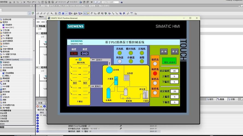This screenshot has height=136, width=243.
Task: Switch to 信息 info tab
Action: point(221,99)
